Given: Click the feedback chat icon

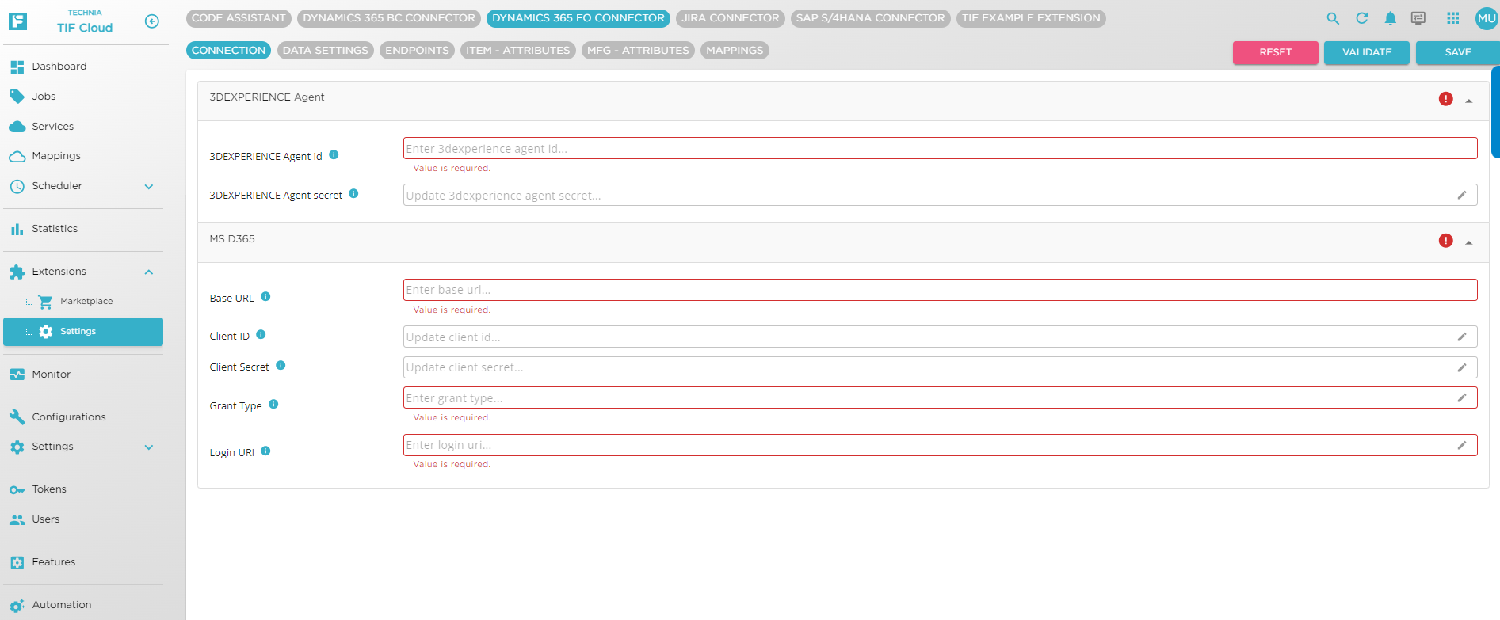Looking at the screenshot, I should tap(1418, 18).
